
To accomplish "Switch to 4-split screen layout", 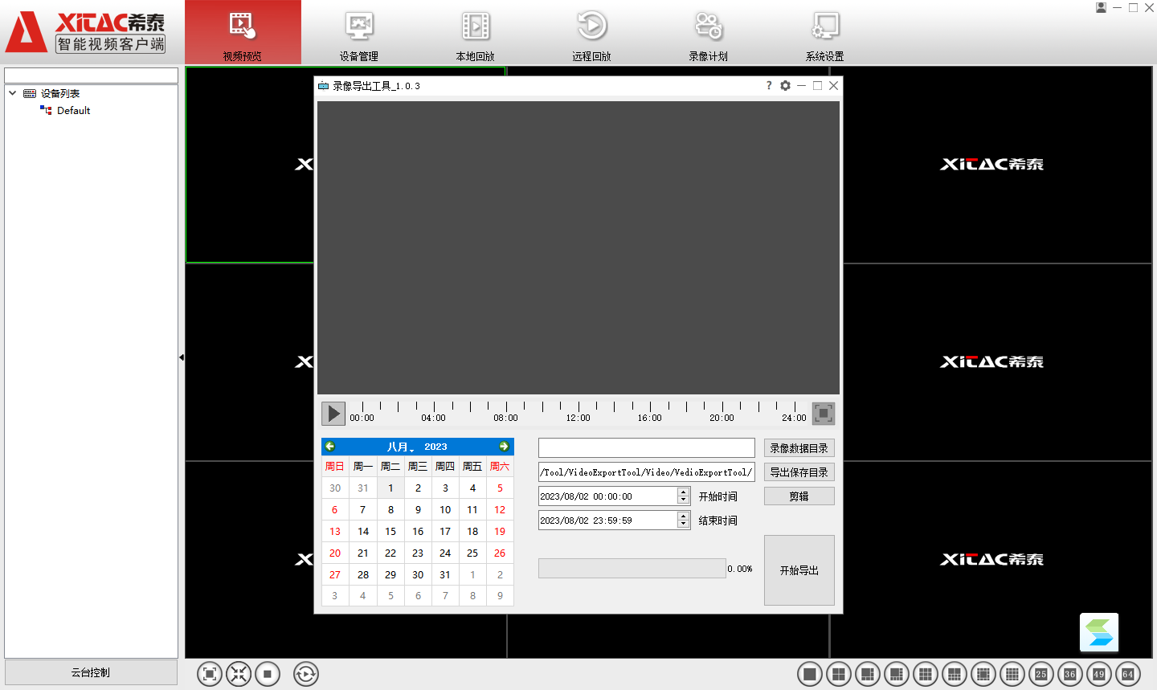I will [x=839, y=674].
